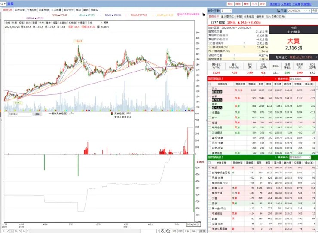Click help icon next to 佔股本比重
Screen dimensions: 318x233
[x=234, y=55]
